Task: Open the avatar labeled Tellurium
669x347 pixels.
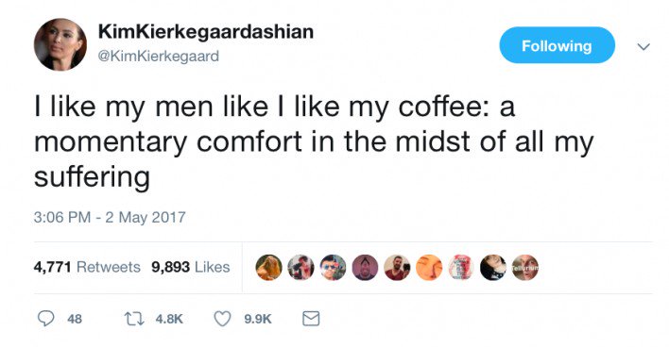Action: (525, 268)
